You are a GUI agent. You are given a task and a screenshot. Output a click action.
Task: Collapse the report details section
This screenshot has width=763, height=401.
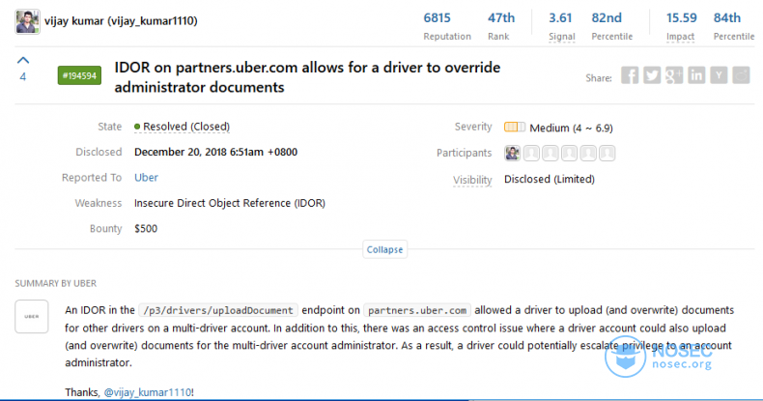point(385,249)
